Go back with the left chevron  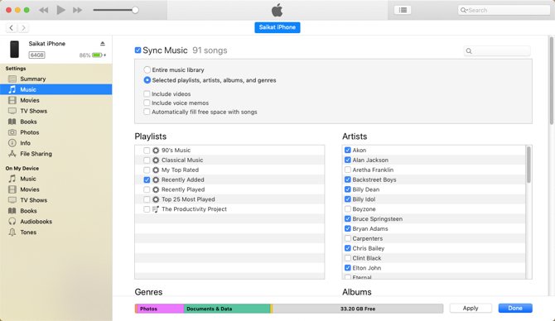pos(12,27)
